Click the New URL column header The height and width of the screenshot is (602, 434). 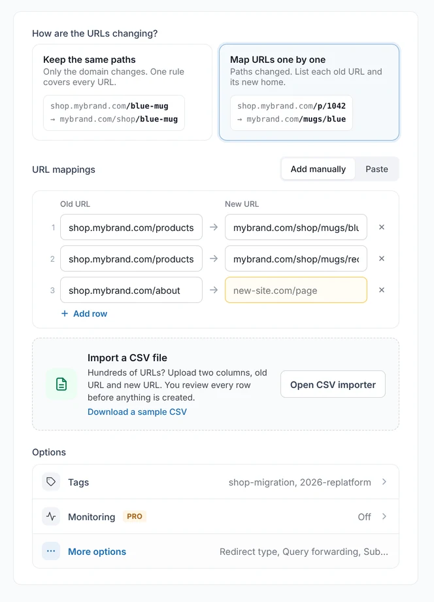(x=242, y=204)
